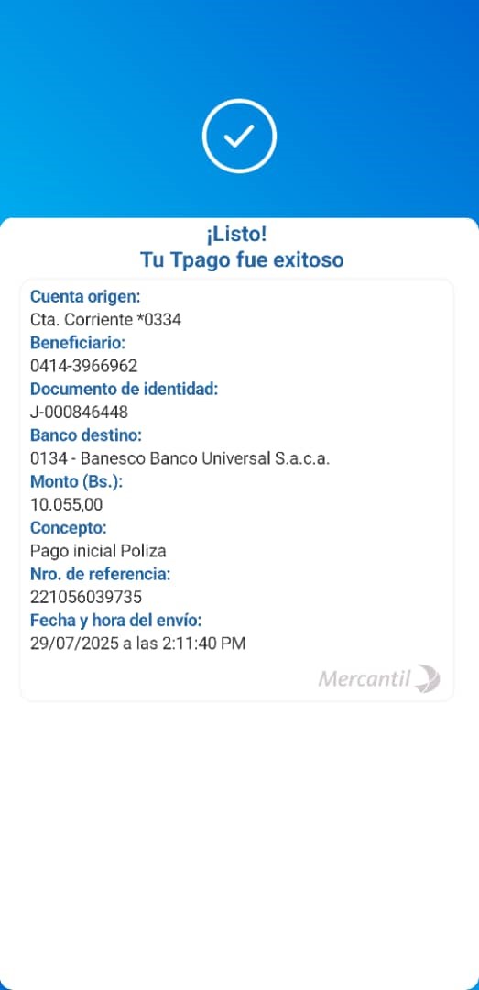The width and height of the screenshot is (479, 990).
Task: Select reference number 221056039735
Action: click(86, 597)
